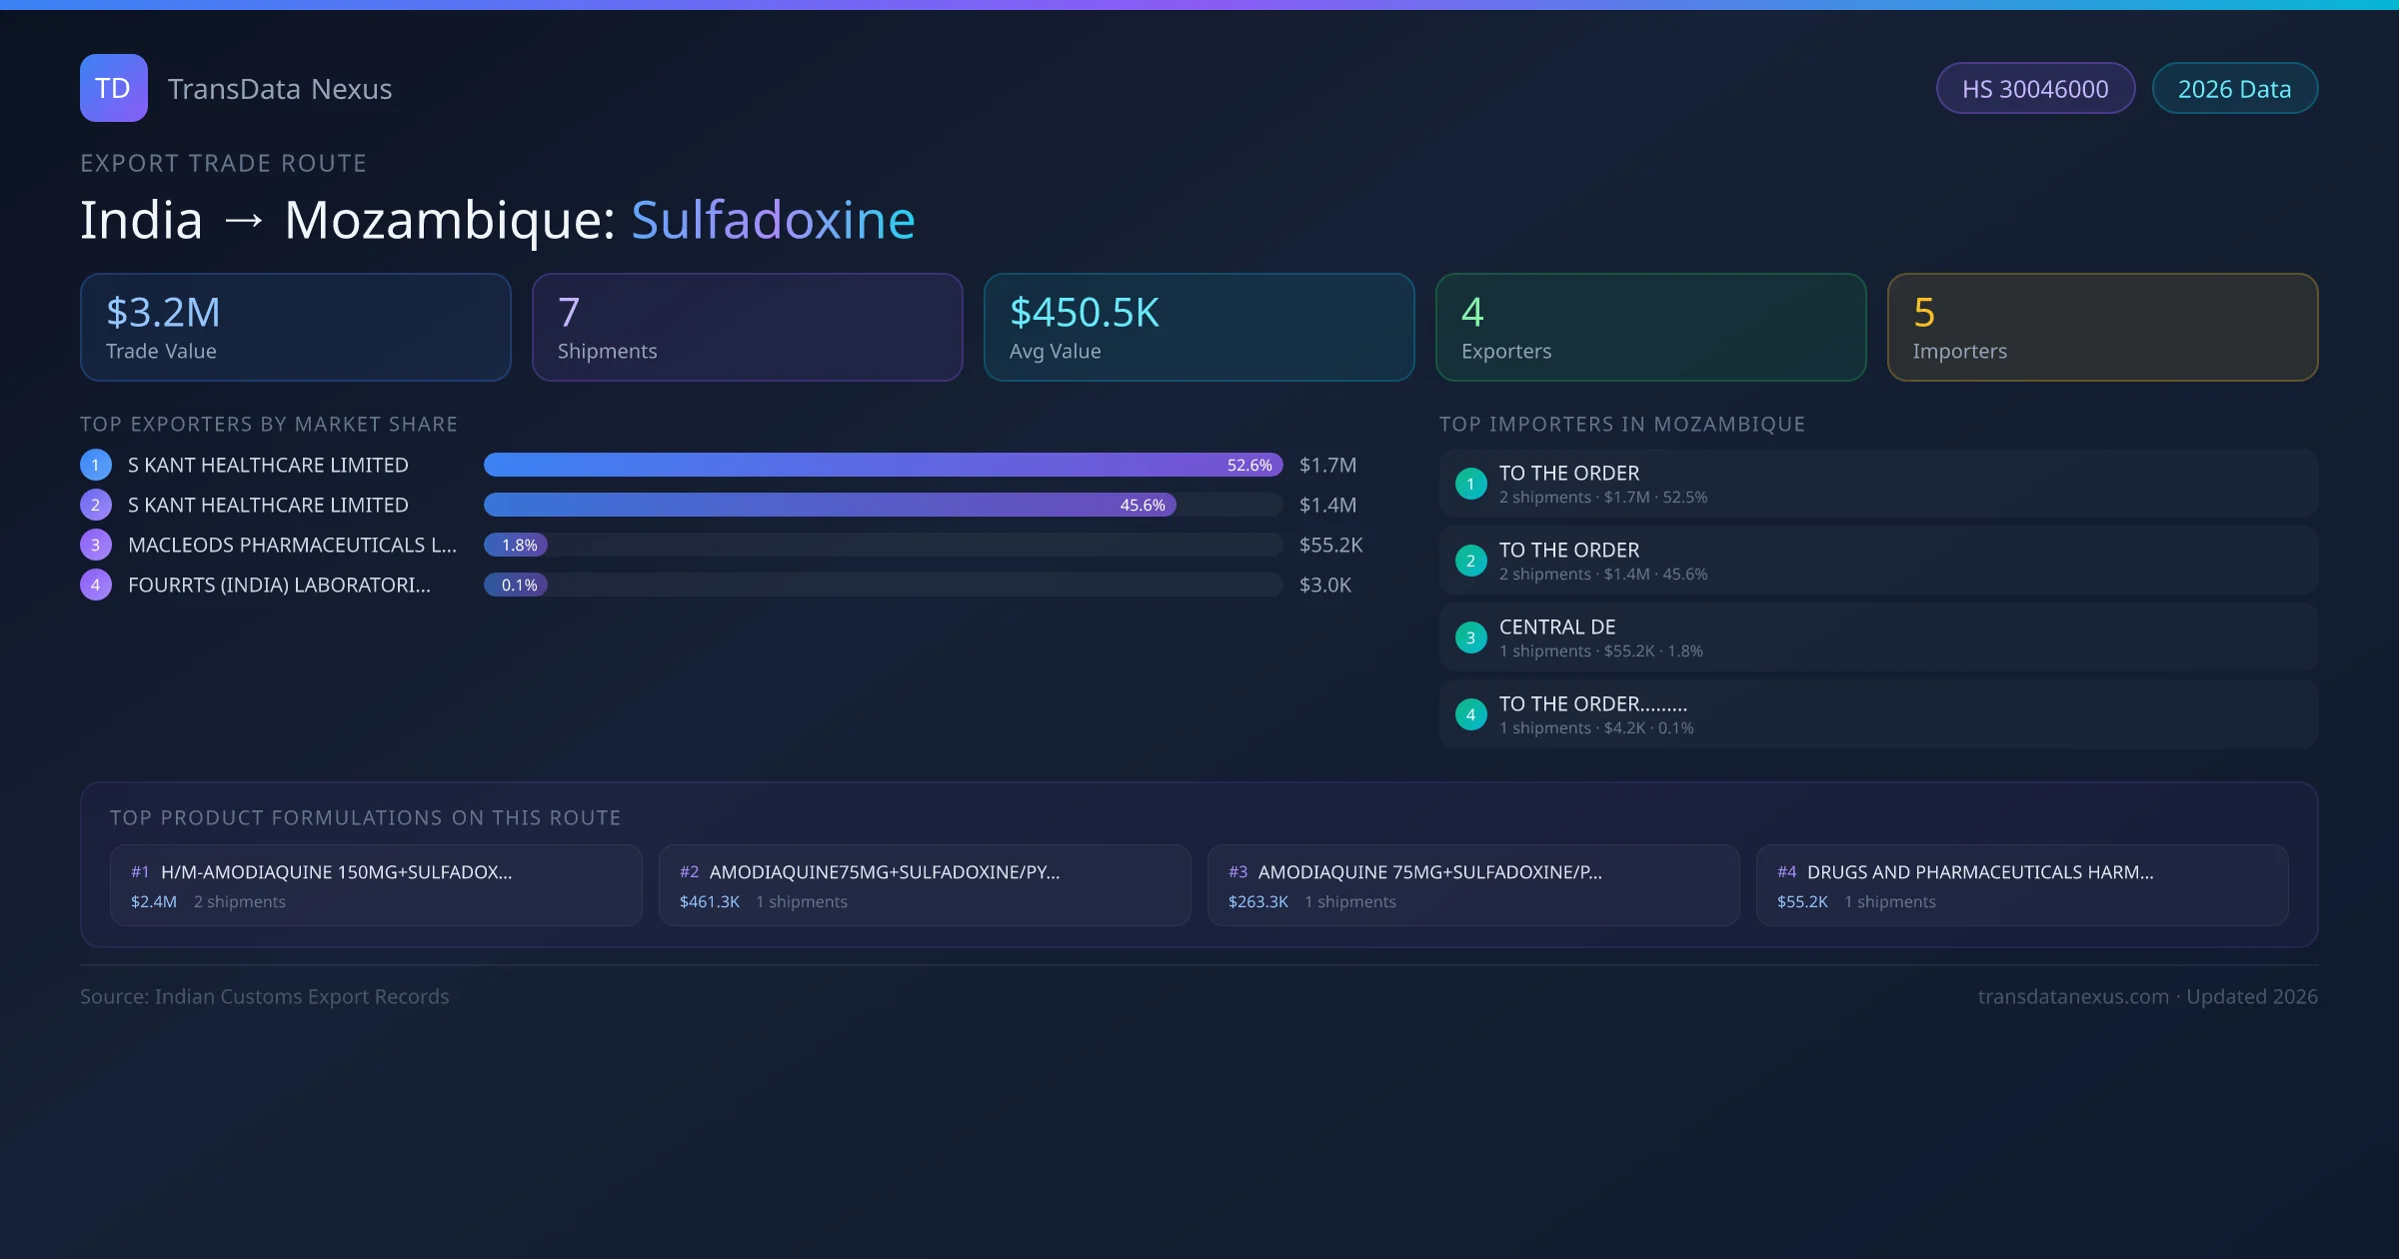Open the $3.2M Trade Value card

tap(295, 327)
